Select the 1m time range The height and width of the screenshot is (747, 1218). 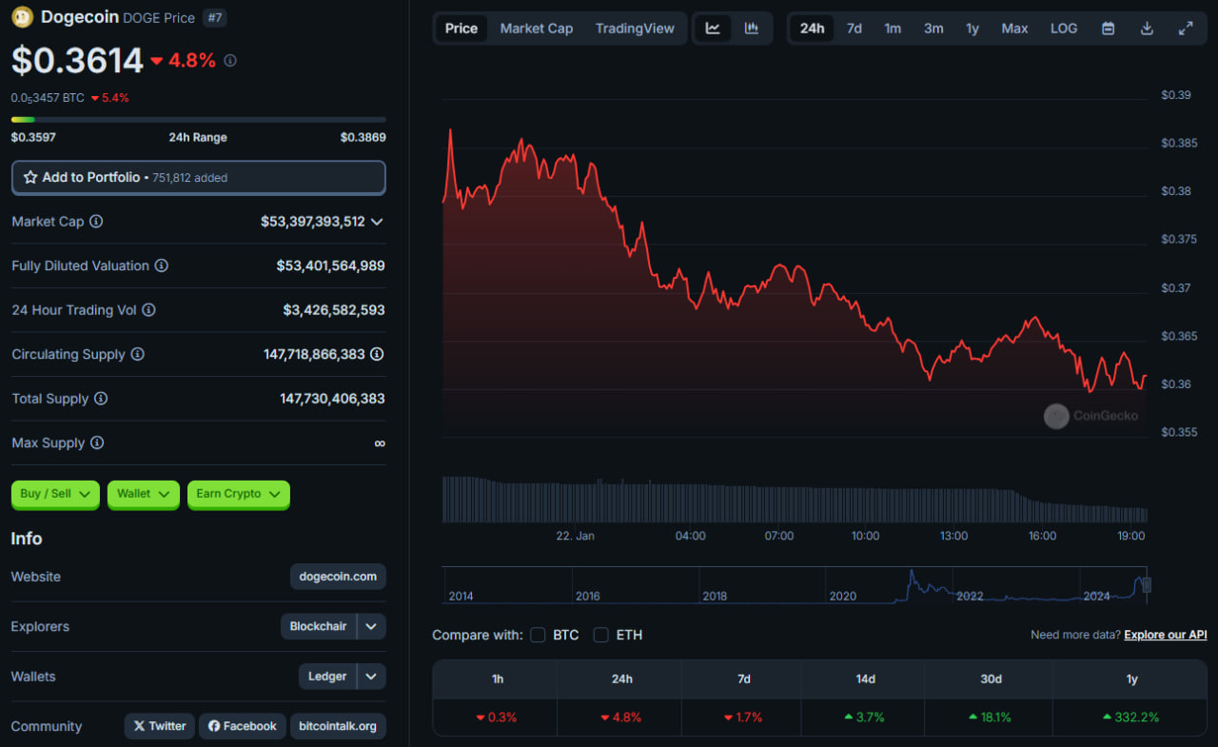[893, 29]
